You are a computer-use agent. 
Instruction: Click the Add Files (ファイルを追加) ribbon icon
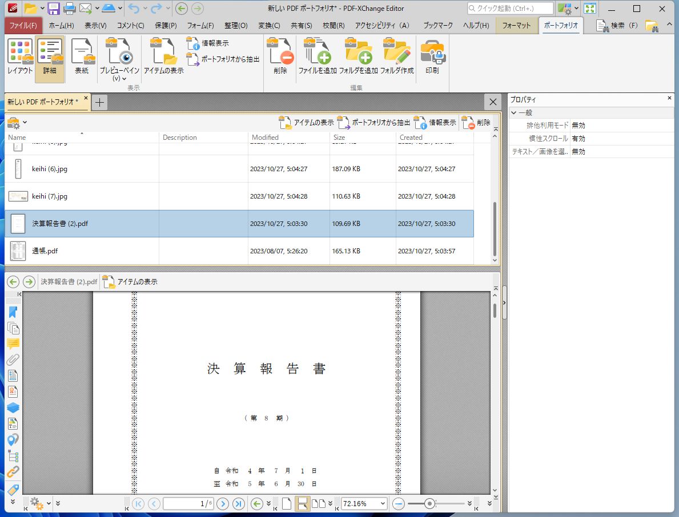coord(318,56)
